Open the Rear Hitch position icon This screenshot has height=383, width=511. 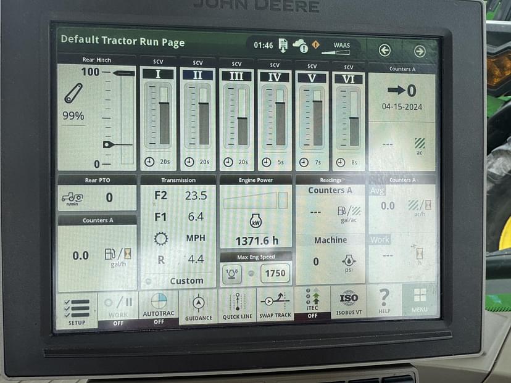click(x=73, y=93)
